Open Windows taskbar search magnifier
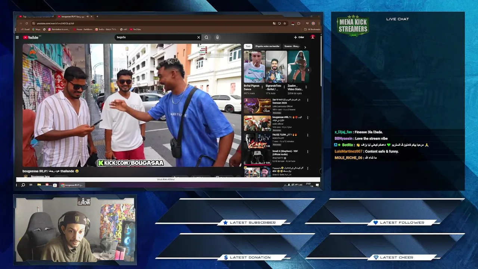The width and height of the screenshot is (478, 269). (23, 185)
